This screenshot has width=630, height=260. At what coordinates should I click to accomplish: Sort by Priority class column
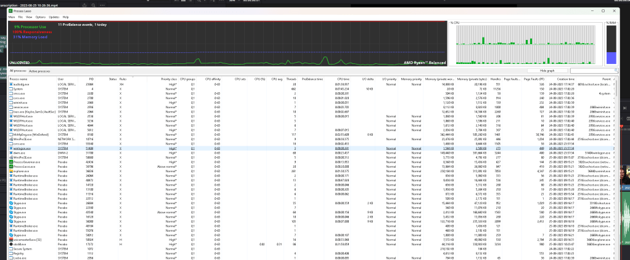click(162, 79)
